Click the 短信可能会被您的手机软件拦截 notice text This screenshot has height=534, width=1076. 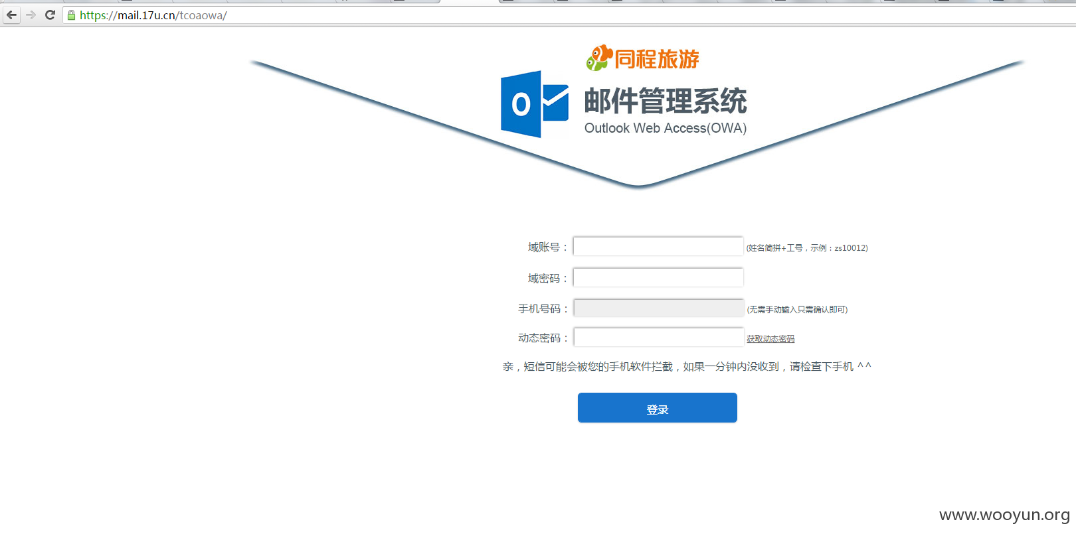click(687, 366)
